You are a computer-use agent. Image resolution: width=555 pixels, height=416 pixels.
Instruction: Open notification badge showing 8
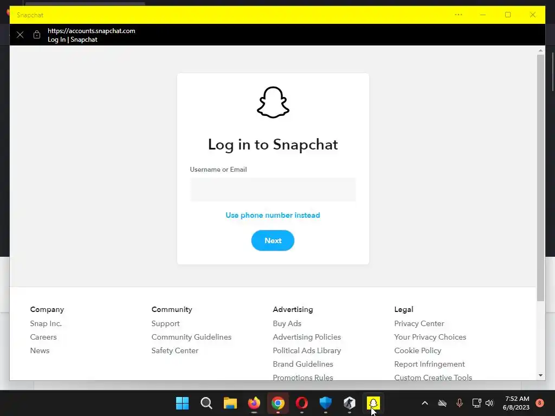pyautogui.click(x=540, y=403)
